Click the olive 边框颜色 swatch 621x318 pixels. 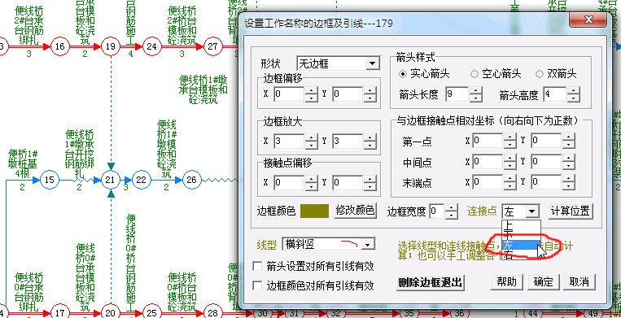pyautogui.click(x=314, y=211)
